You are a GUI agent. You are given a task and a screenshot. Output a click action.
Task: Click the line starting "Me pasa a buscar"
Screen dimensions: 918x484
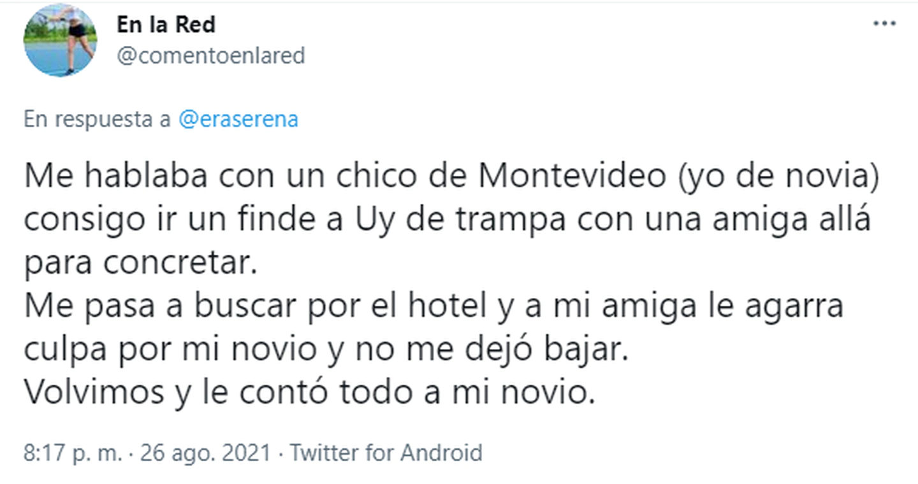point(433,307)
